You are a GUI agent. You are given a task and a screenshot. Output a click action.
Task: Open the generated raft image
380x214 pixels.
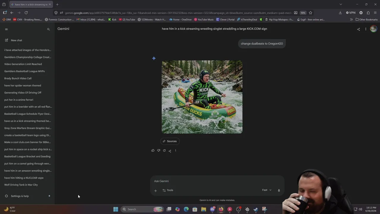[x=202, y=97]
